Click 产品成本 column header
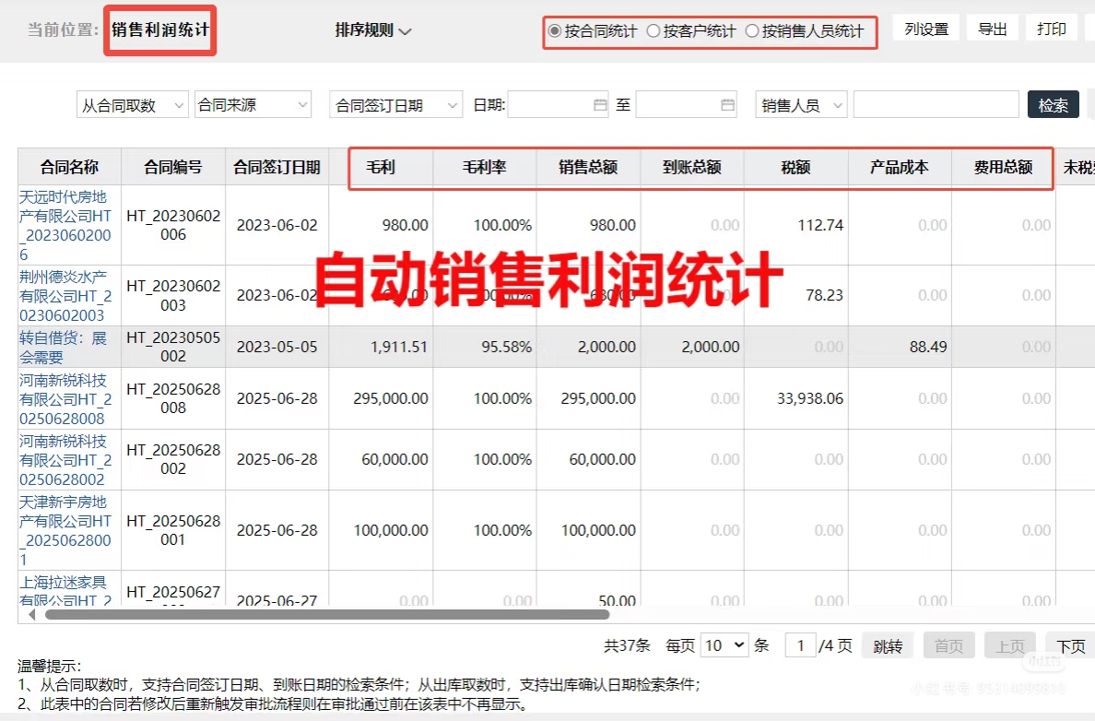This screenshot has height=721, width=1095. coord(900,167)
